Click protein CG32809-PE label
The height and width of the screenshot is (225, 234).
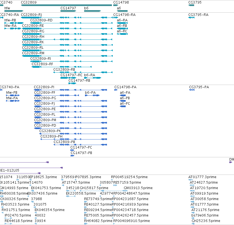tap(45, 109)
